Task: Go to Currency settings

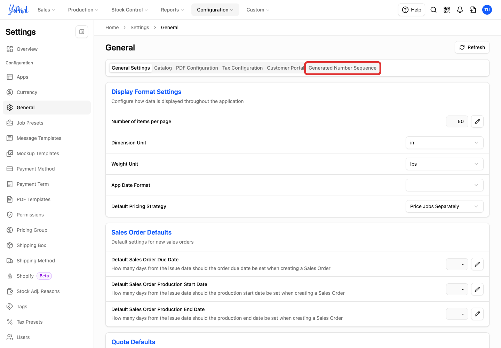Action: click(47, 92)
